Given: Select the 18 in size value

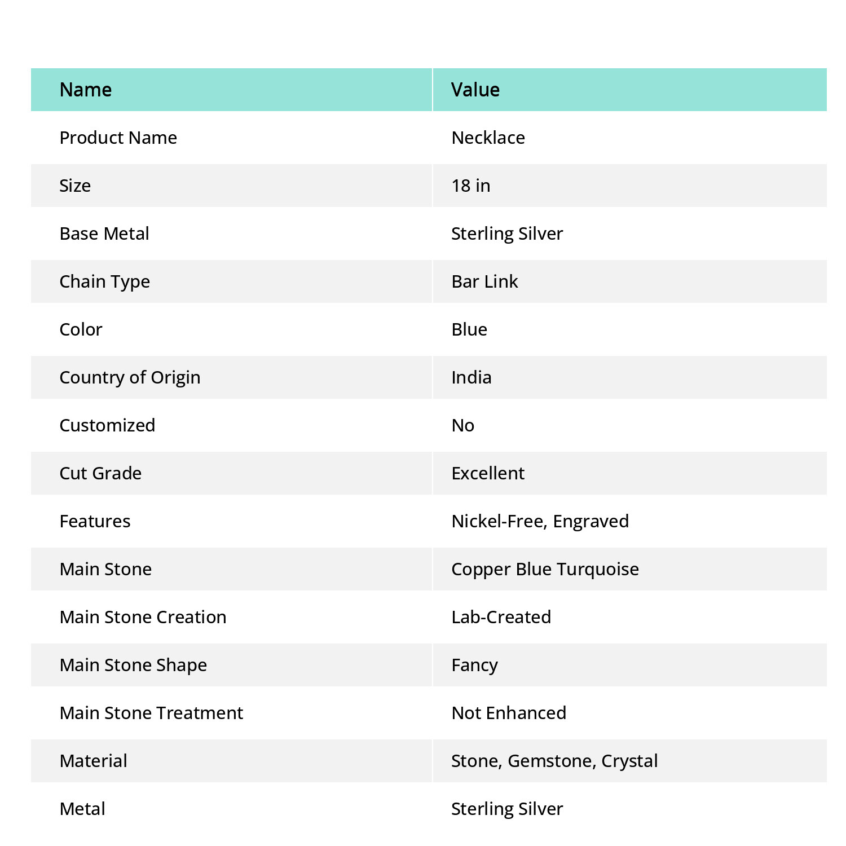Looking at the screenshot, I should (x=471, y=186).
